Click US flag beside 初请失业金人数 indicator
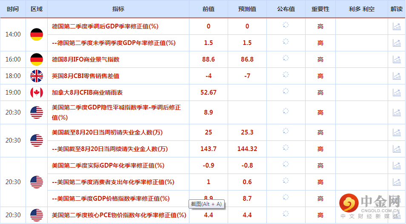The width and height of the screenshot is (406, 224). 37,140
